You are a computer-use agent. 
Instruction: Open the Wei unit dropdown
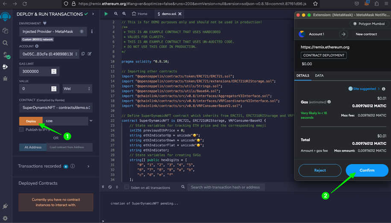(77, 89)
